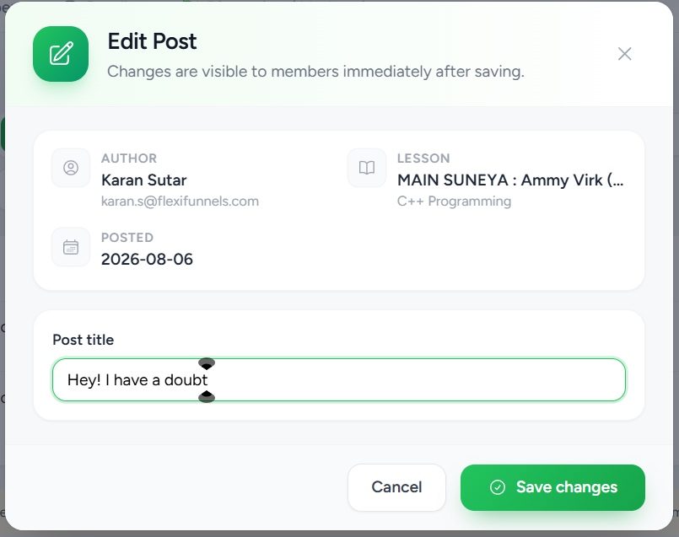Click the email karan.s@flexifunnels.com
679x537 pixels.
[180, 201]
